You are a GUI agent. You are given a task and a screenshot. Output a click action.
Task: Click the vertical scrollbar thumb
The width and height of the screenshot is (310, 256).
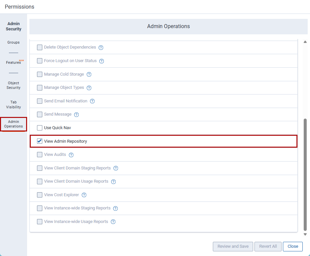305,175
